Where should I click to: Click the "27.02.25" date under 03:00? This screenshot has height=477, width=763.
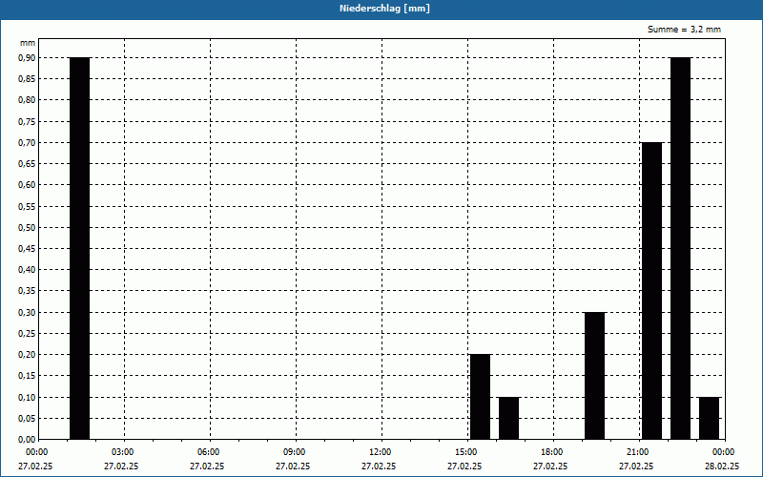pyautogui.click(x=121, y=467)
